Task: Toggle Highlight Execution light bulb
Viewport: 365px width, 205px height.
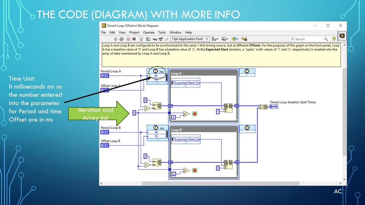Action: (141, 39)
